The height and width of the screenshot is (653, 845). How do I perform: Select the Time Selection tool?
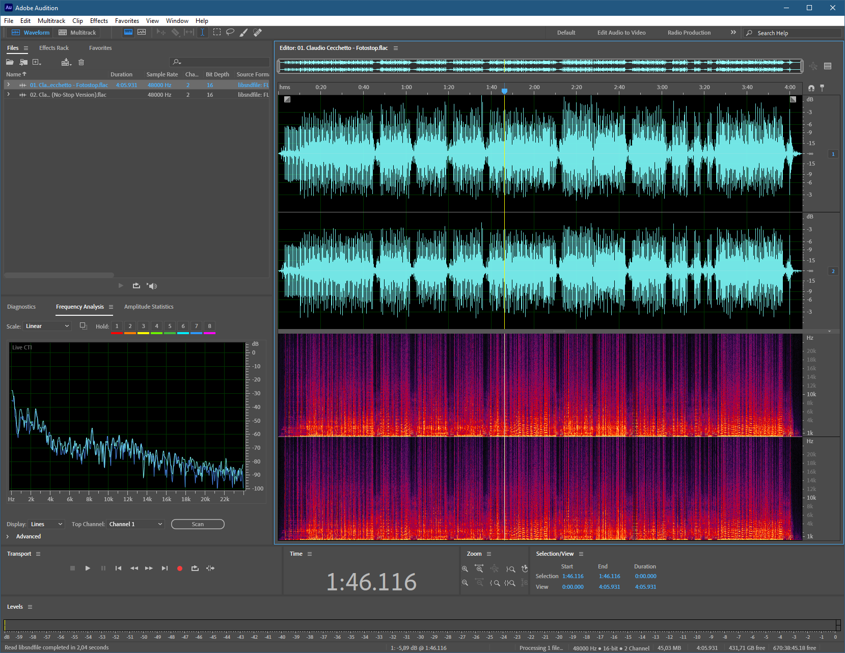click(202, 32)
